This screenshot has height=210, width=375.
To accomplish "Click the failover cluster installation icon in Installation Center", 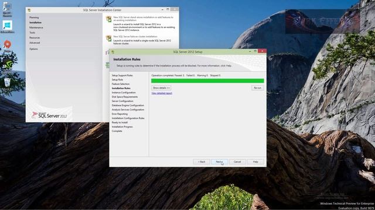I will (x=109, y=38).
